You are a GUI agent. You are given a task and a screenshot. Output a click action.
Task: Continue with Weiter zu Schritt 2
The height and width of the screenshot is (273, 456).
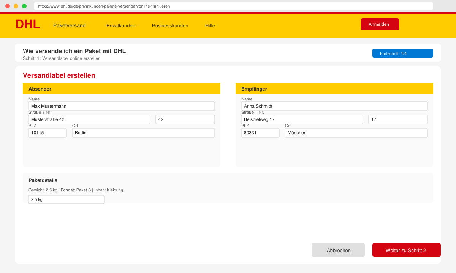tap(407, 250)
